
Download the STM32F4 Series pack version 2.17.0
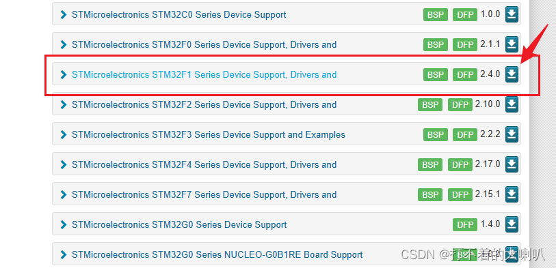coord(512,164)
